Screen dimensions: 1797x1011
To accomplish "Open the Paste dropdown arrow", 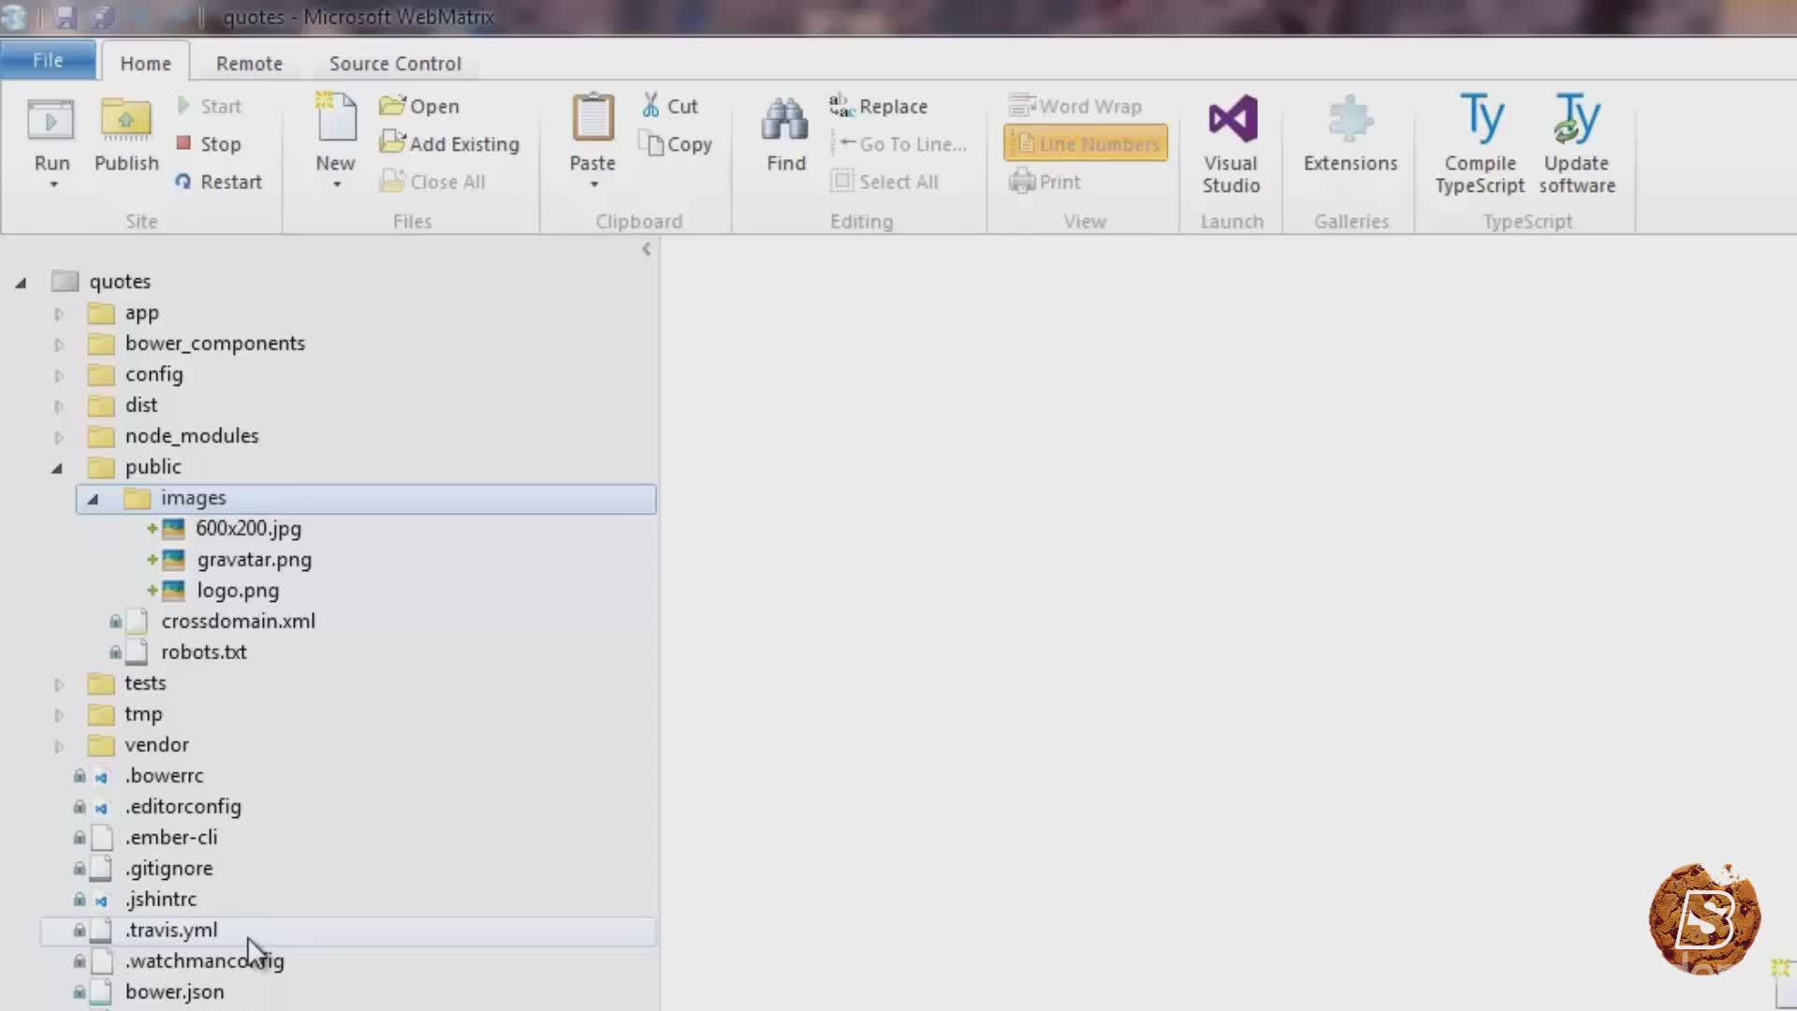I will click(x=593, y=184).
